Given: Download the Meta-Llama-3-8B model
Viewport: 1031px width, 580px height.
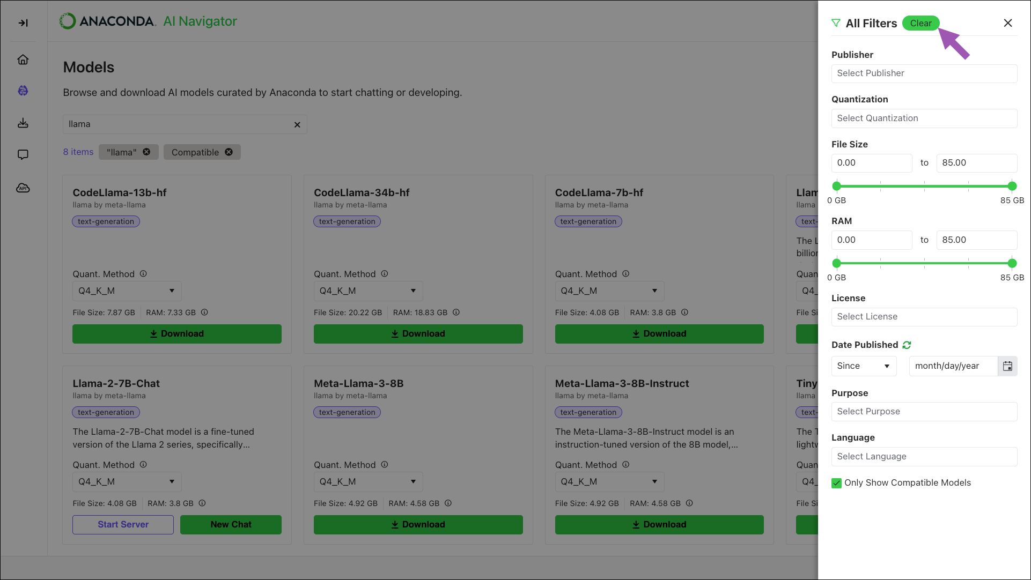Looking at the screenshot, I should click(418, 524).
